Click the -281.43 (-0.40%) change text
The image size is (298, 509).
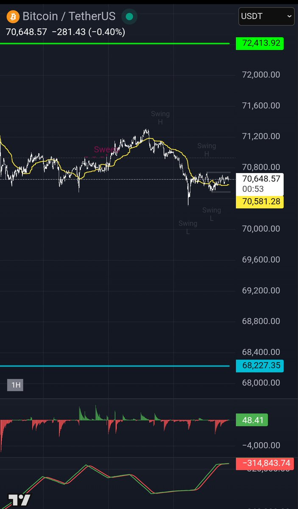(88, 32)
